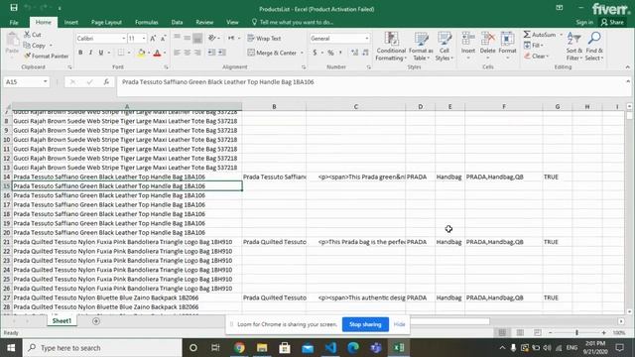635x357 pixels.
Task: Switch to the Review tab
Action: point(204,22)
